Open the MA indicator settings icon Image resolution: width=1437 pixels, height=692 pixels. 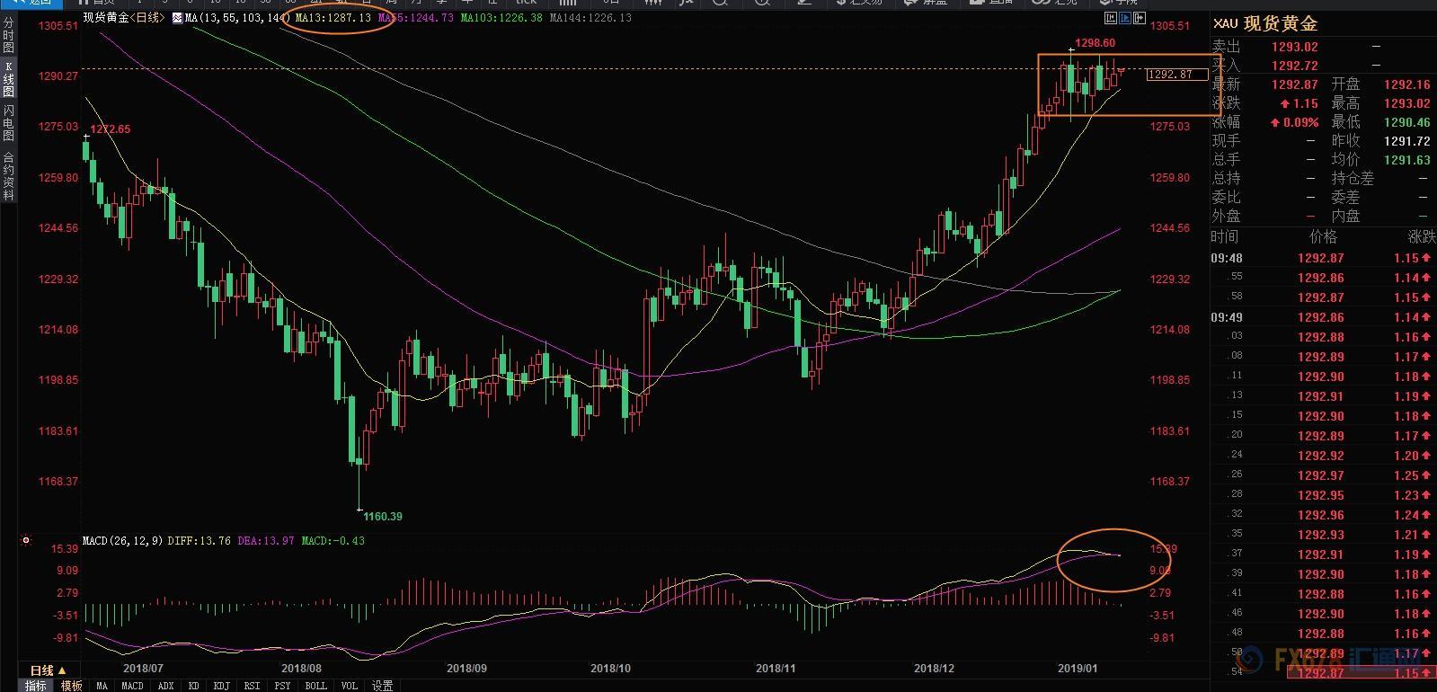tap(177, 17)
